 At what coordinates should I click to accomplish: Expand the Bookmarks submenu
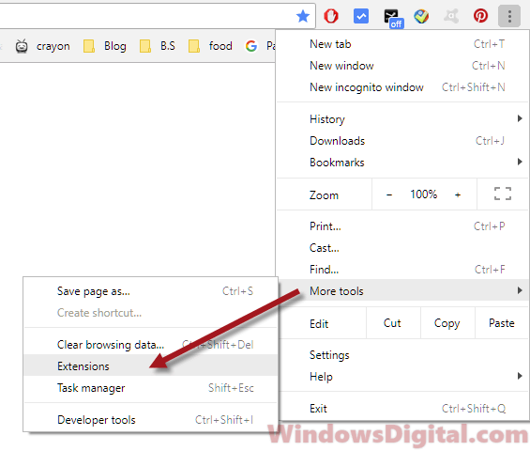point(403,163)
